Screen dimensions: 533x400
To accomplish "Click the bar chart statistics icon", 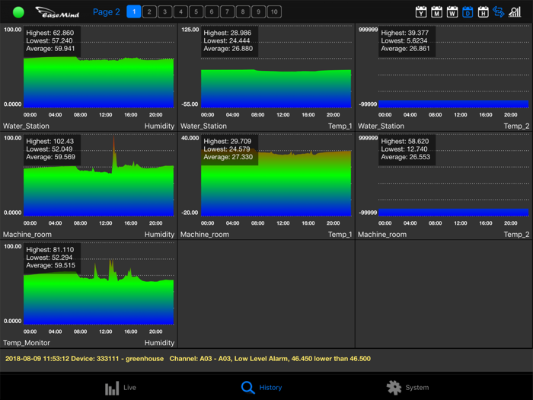I will pos(515,12).
